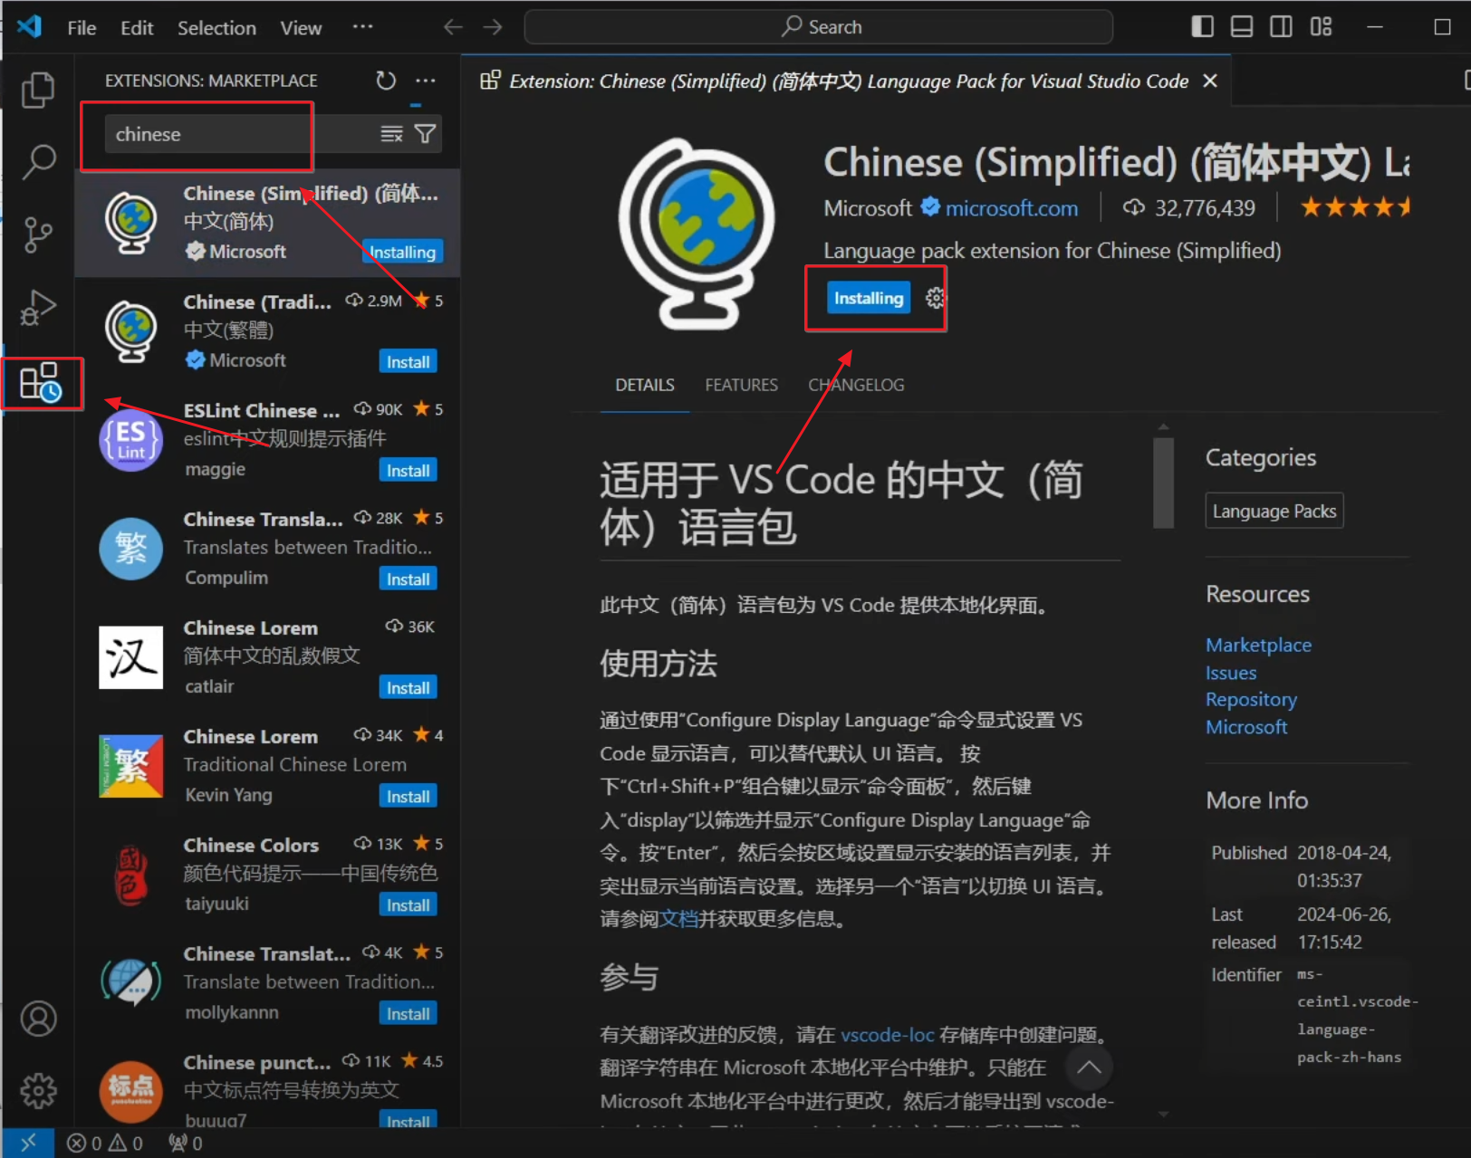Open the Explorer view in activity bar
This screenshot has height=1158, width=1471.
click(x=38, y=90)
